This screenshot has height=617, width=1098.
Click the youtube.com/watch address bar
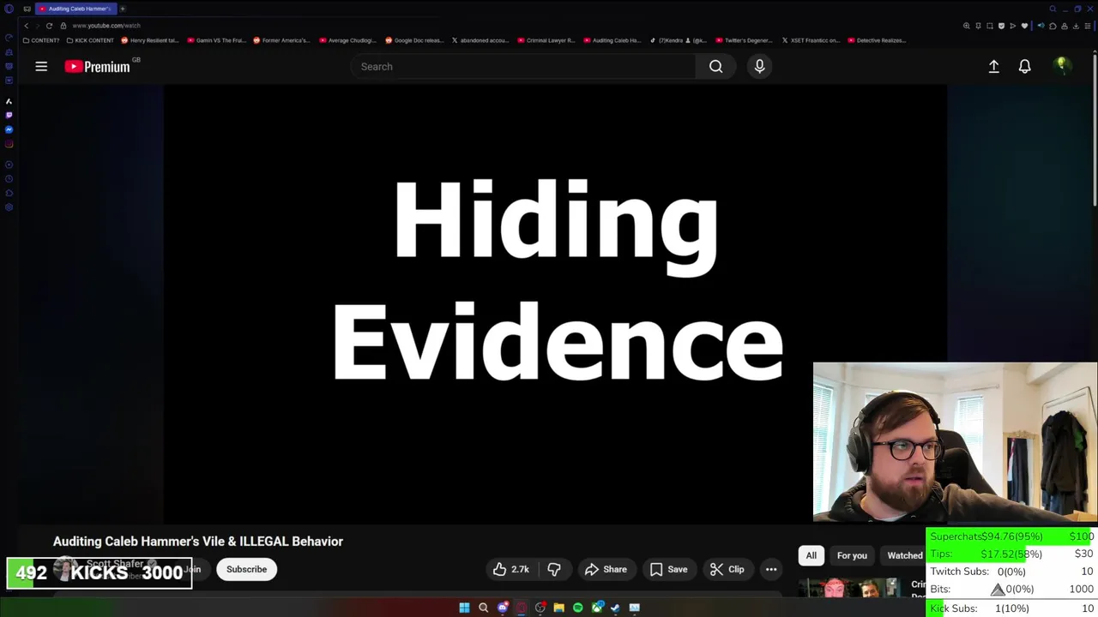(106, 26)
